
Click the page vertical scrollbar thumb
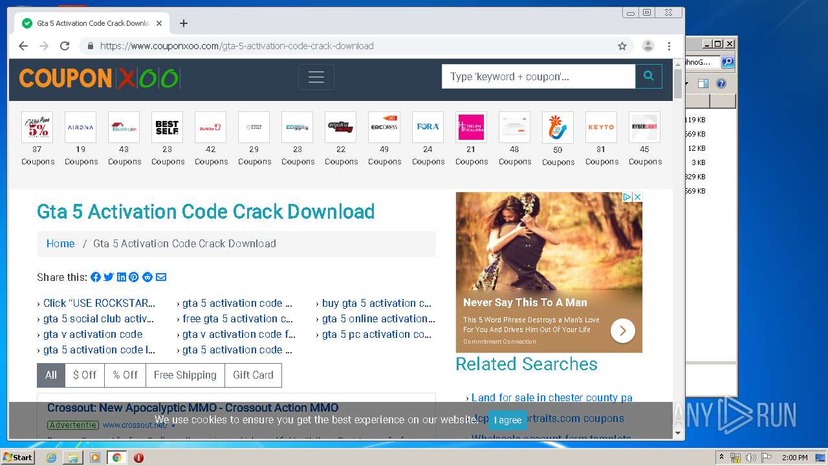pyautogui.click(x=678, y=84)
